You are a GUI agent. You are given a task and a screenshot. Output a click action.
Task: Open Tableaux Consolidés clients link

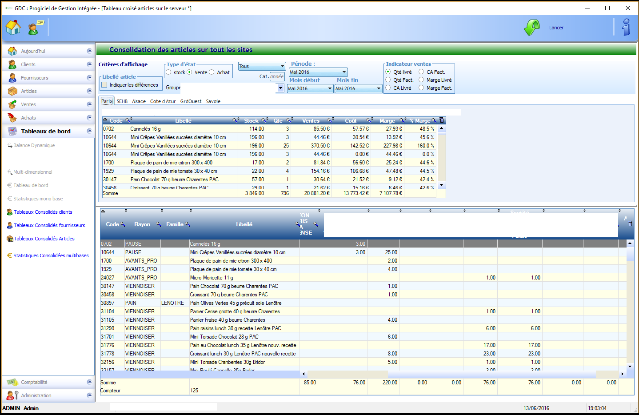coord(43,212)
